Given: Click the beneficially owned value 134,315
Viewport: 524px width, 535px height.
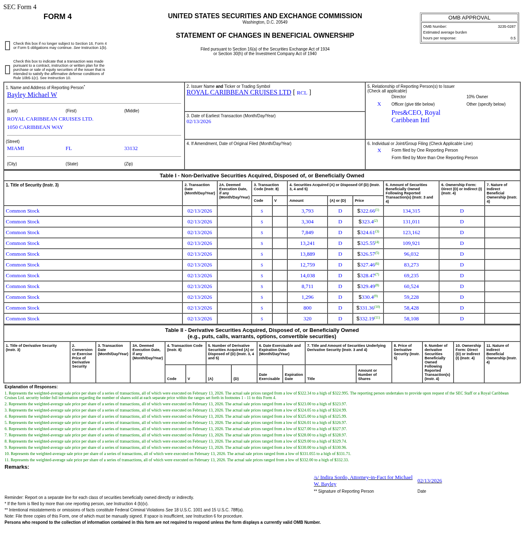Looking at the screenshot, I should click(411, 211).
